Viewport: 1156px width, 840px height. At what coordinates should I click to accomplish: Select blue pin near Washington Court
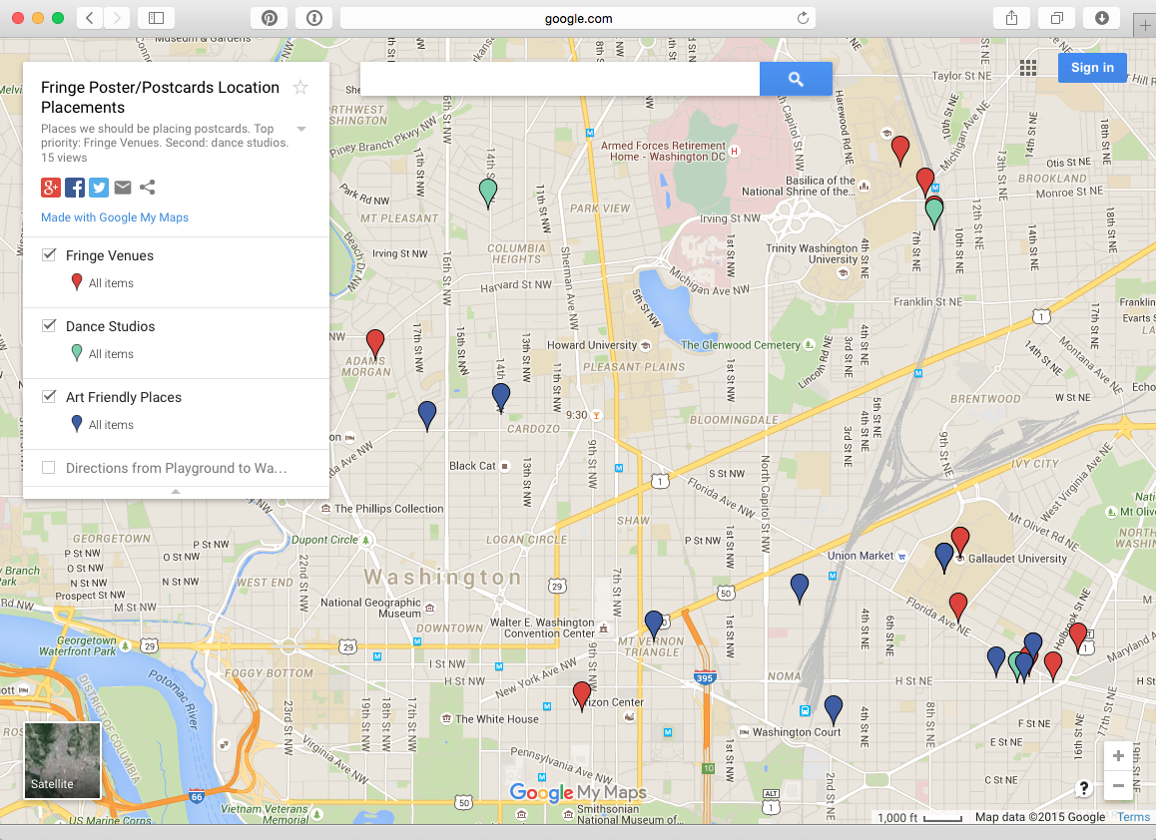click(x=834, y=709)
